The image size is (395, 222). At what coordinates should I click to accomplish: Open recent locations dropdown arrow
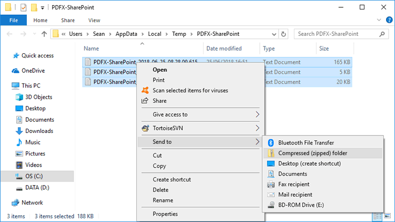[x=34, y=34]
